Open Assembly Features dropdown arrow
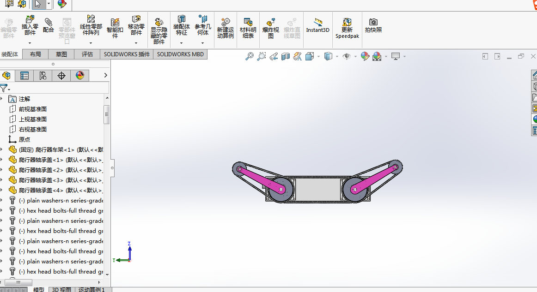The width and height of the screenshot is (537, 292). pos(182,43)
